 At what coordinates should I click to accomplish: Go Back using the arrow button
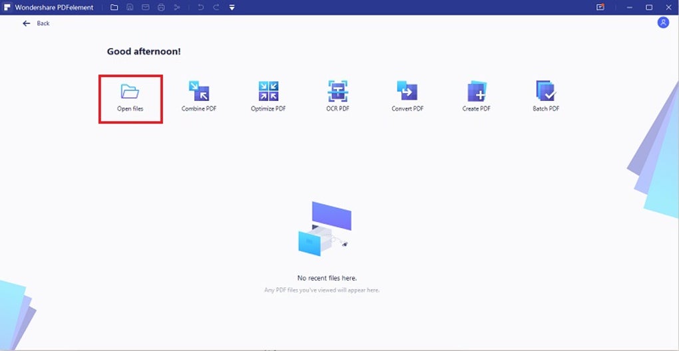pos(36,23)
